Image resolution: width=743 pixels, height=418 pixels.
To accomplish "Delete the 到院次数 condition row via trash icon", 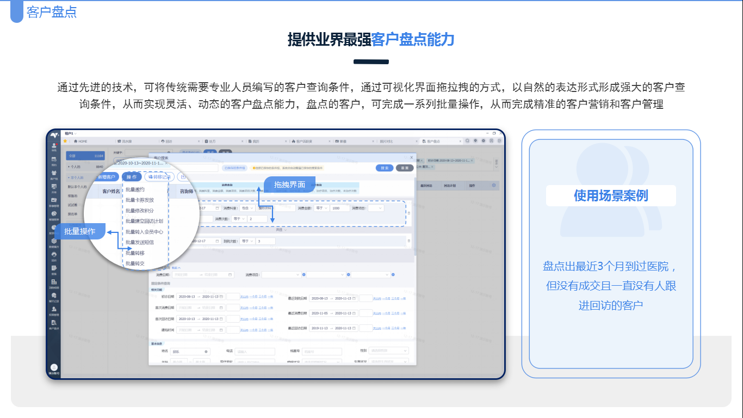I will coord(408,241).
